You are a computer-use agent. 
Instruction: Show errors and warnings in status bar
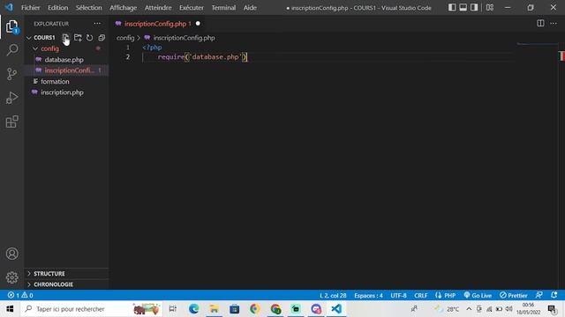pyautogui.click(x=20, y=295)
